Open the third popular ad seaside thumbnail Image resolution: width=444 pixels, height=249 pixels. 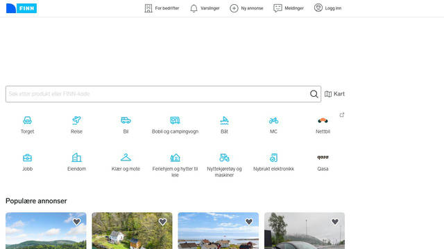(218, 230)
